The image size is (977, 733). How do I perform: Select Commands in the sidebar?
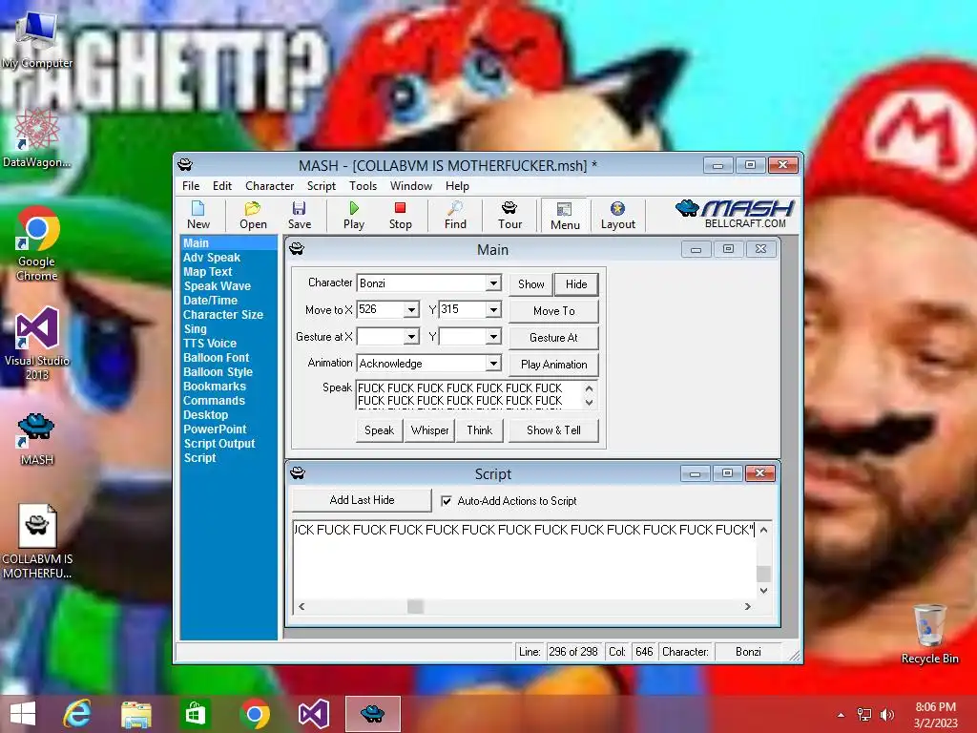(x=214, y=401)
